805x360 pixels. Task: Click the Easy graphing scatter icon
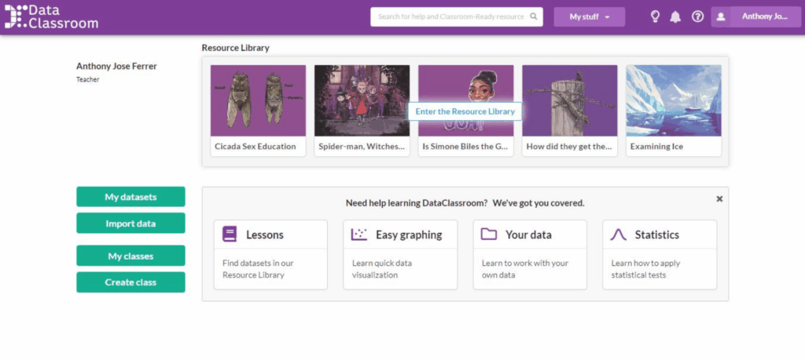(358, 235)
